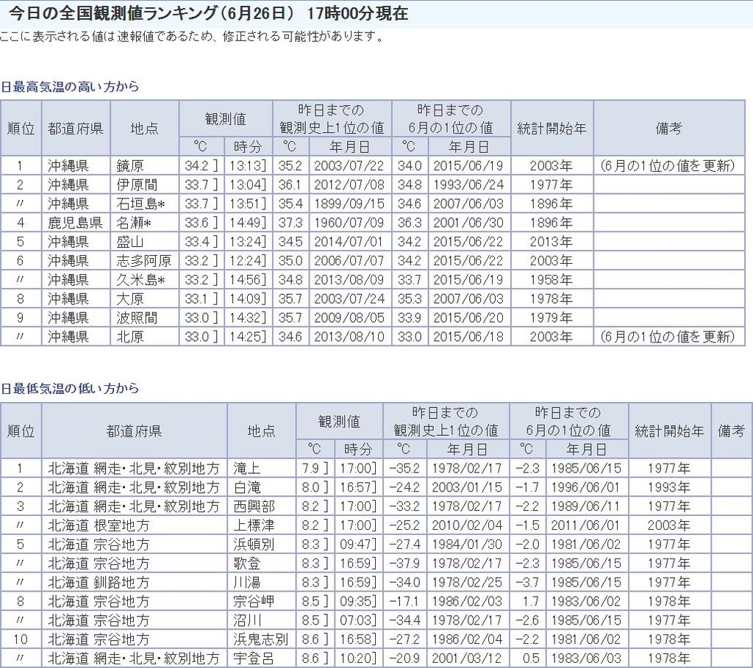Click the 備考 note in the 鏡原 row
This screenshot has height=668, width=753.
coord(667,165)
